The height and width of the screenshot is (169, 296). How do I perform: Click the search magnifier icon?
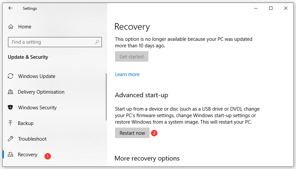coord(97,42)
